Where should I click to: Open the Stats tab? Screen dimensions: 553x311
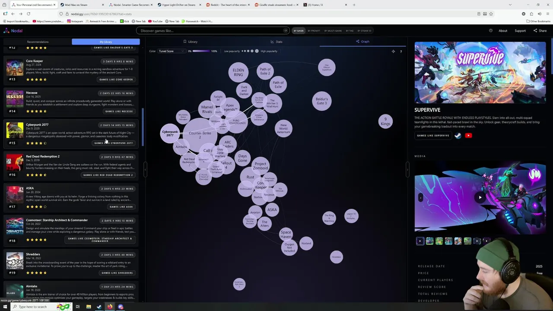pos(276,41)
